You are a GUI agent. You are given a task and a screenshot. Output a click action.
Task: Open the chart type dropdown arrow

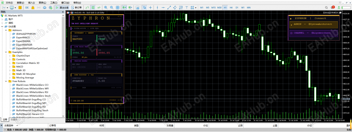click(7, 7)
